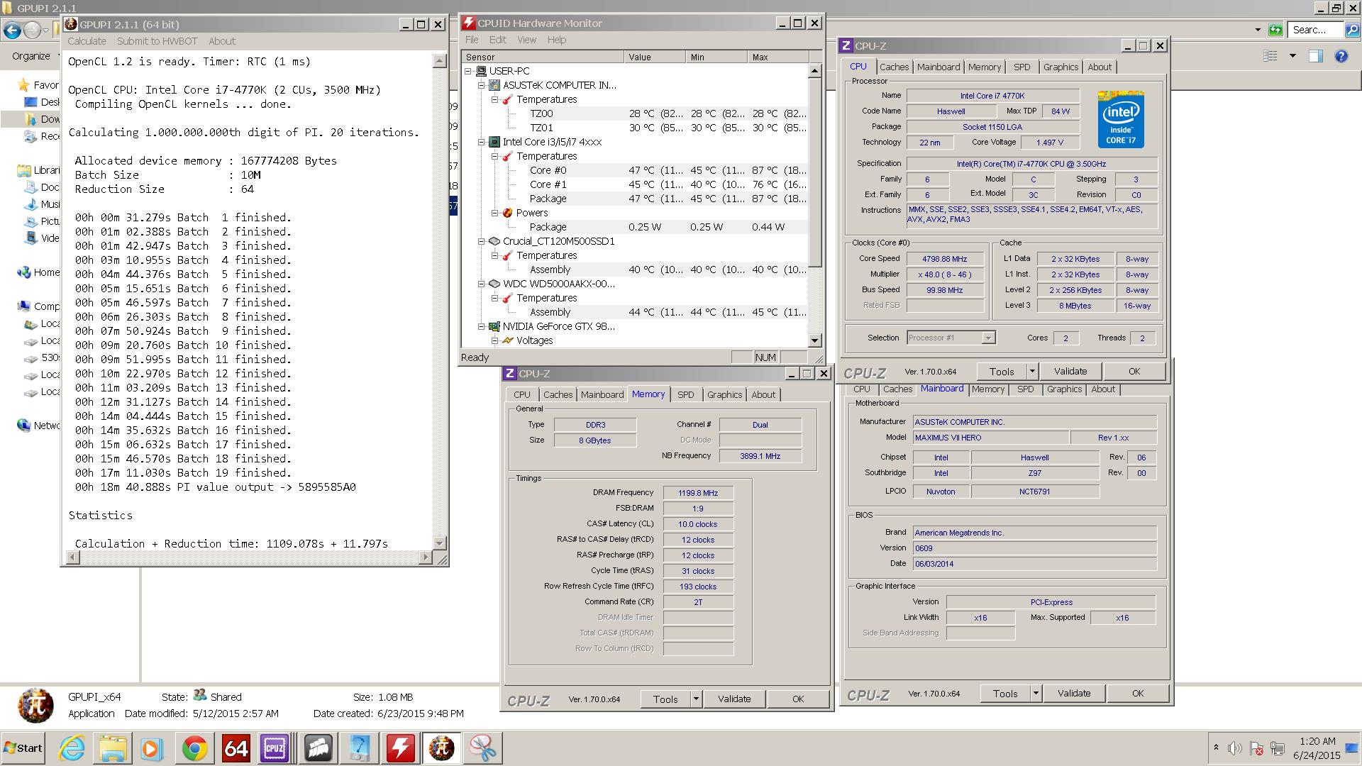This screenshot has width=1362, height=766.
Task: Open the Snipping Tool scissors taskbar icon
Action: 482,748
